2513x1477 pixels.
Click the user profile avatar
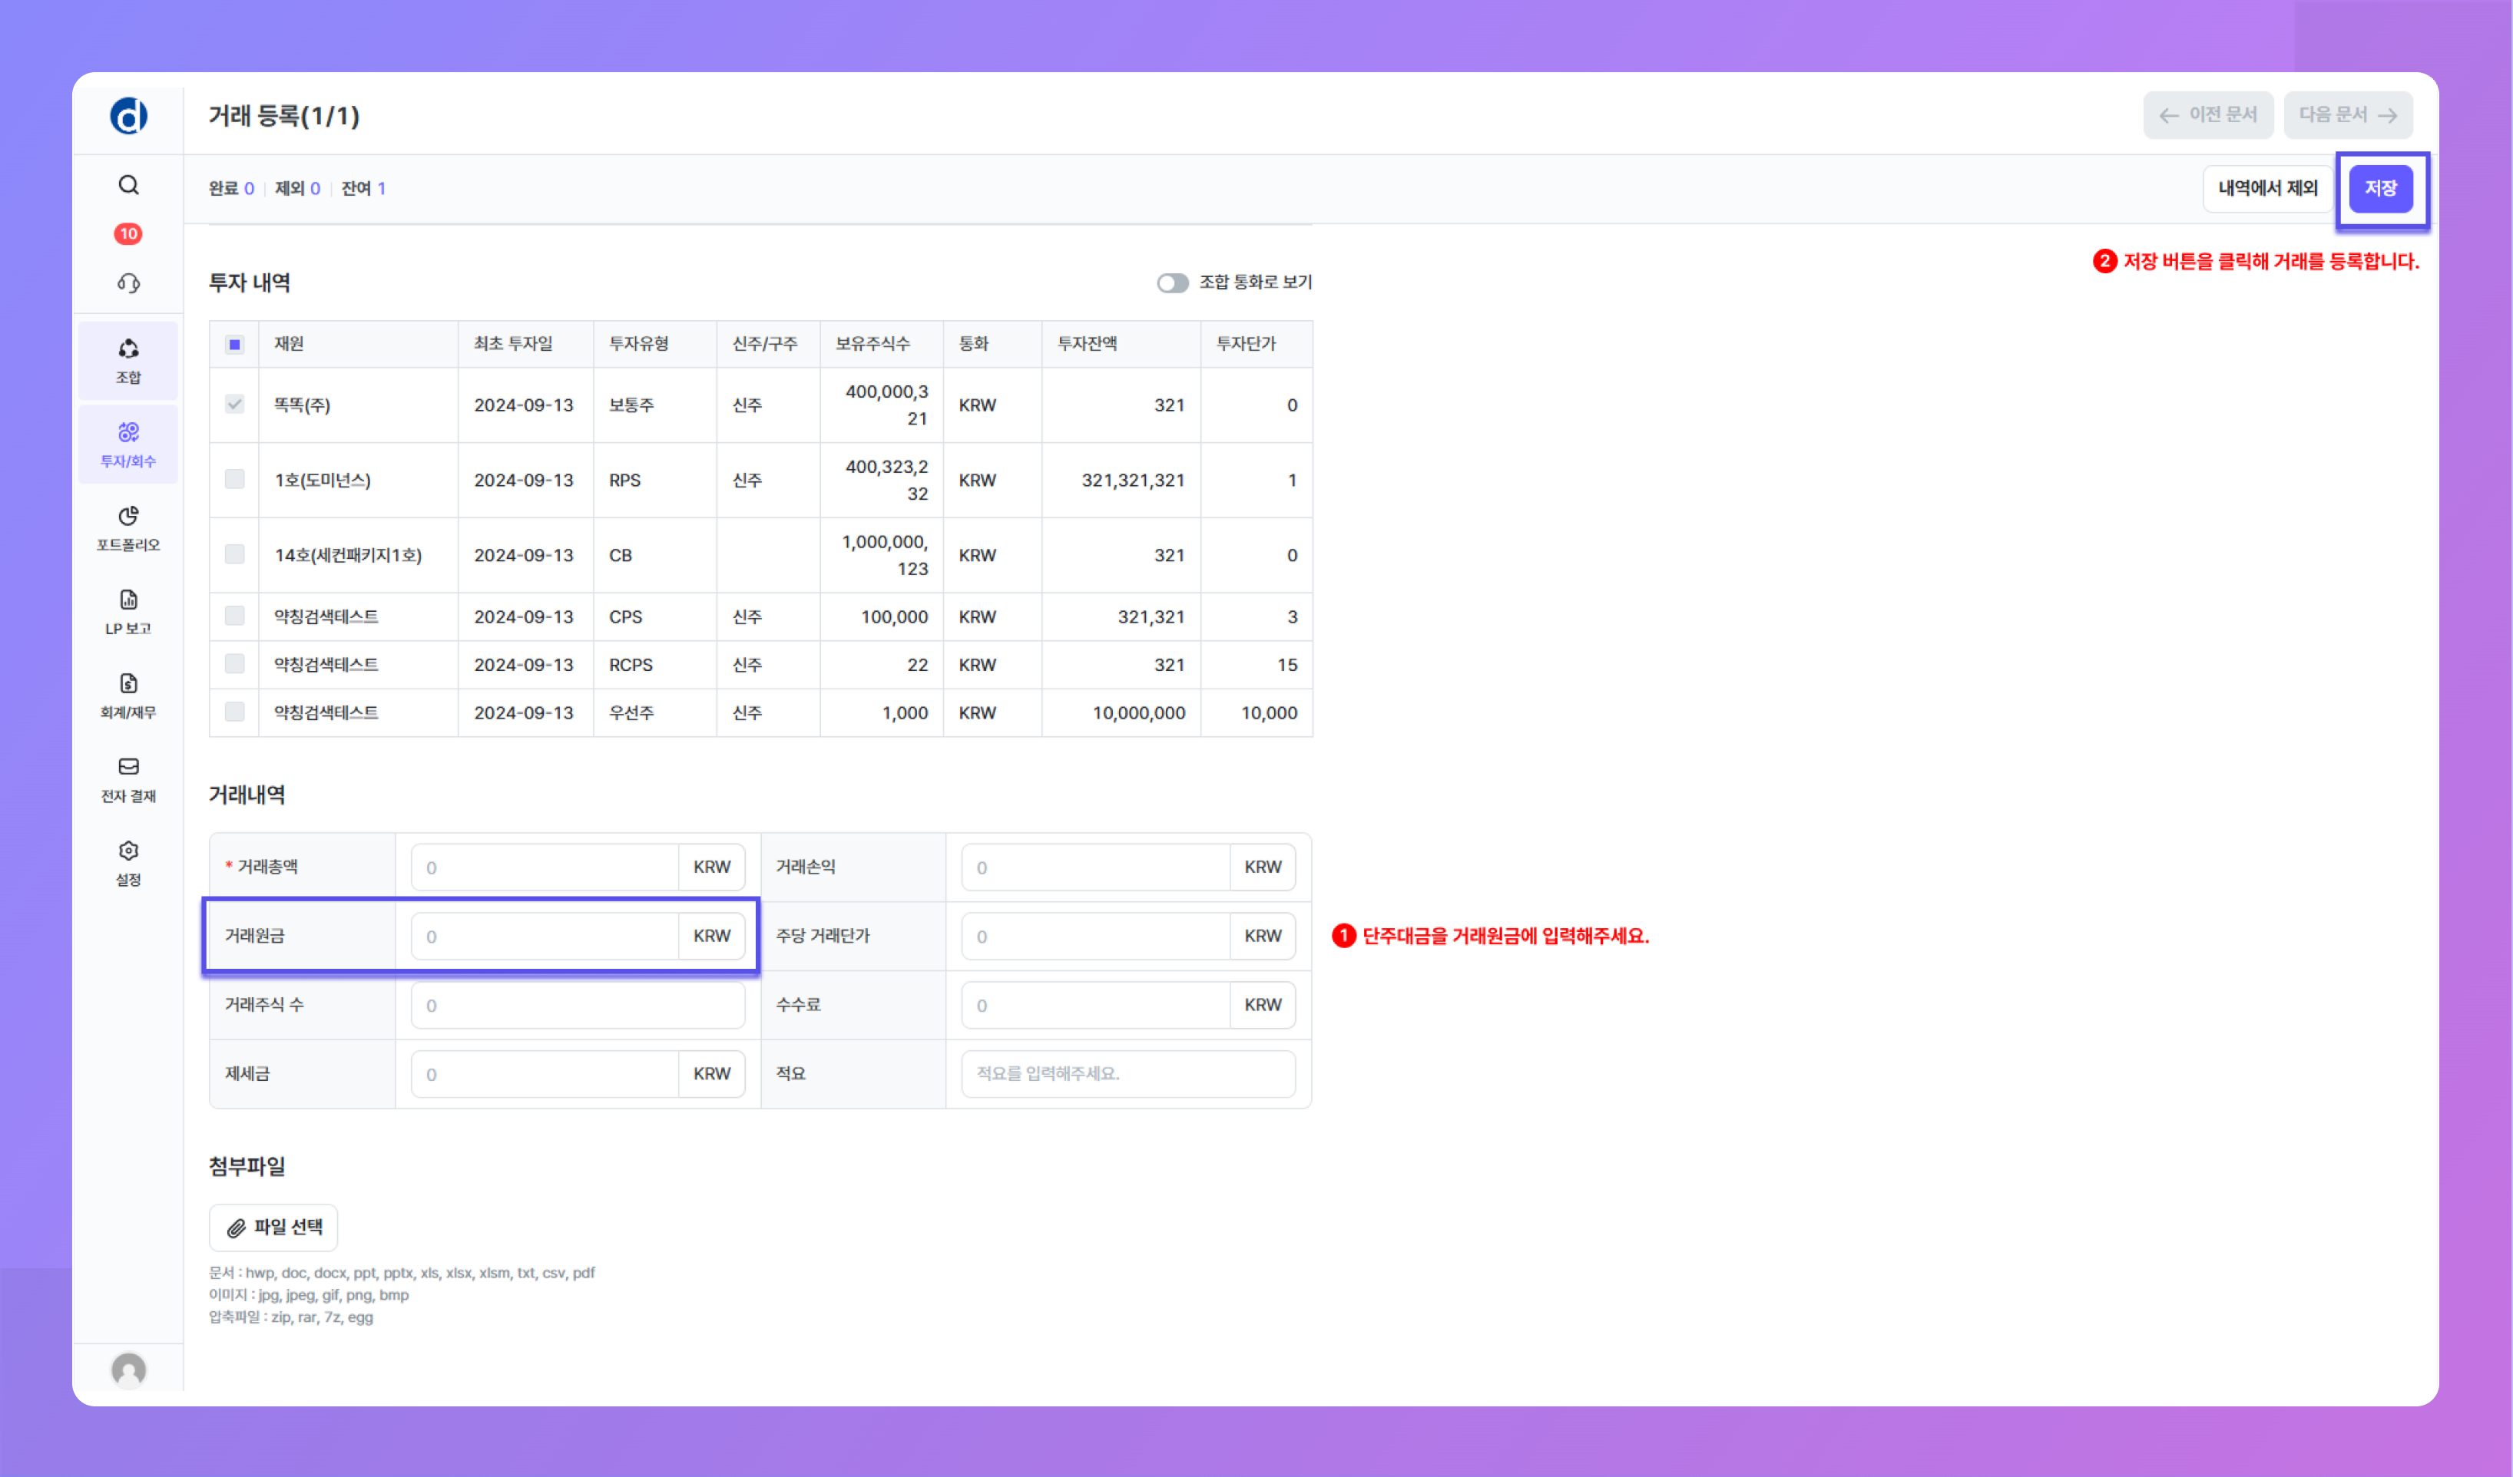point(127,1370)
